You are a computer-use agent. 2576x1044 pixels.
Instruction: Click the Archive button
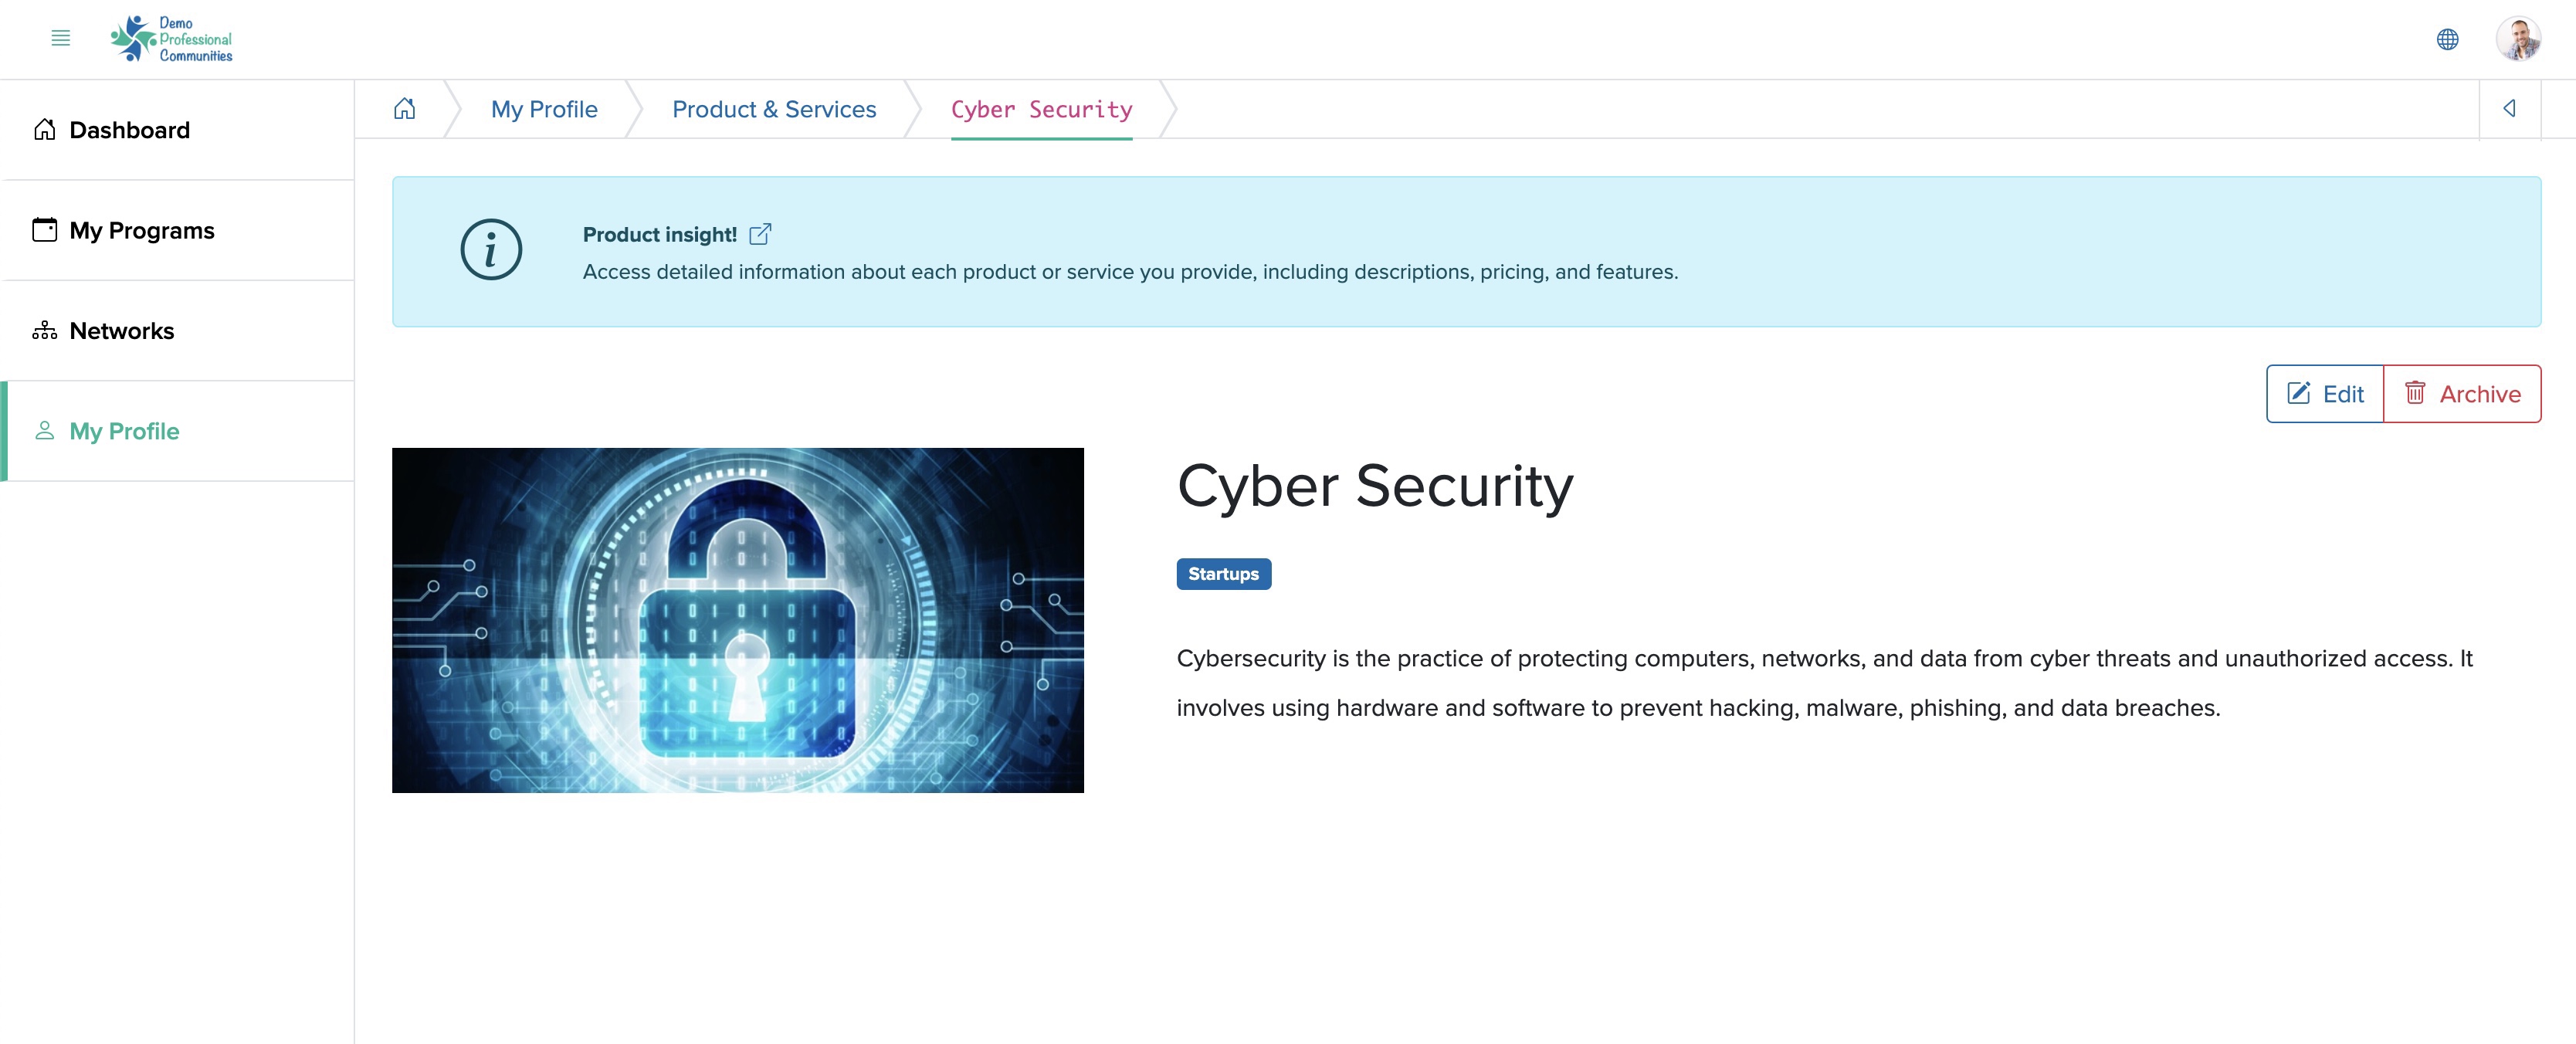pyautogui.click(x=2462, y=394)
